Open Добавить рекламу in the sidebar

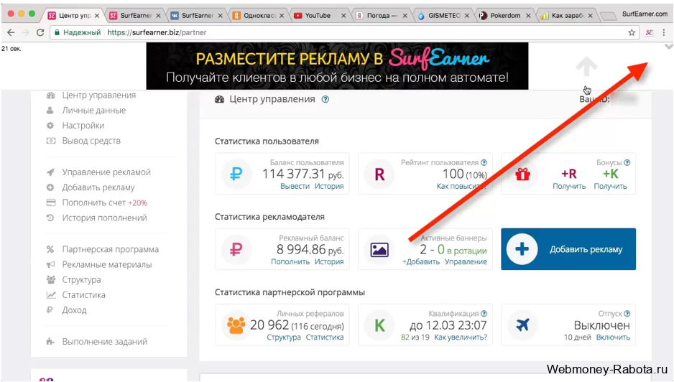[98, 188]
